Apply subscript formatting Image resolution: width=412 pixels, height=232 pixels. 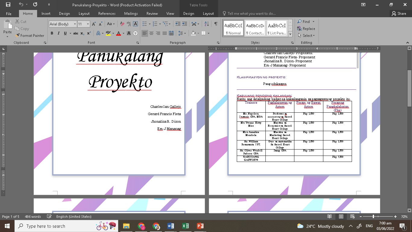82,33
